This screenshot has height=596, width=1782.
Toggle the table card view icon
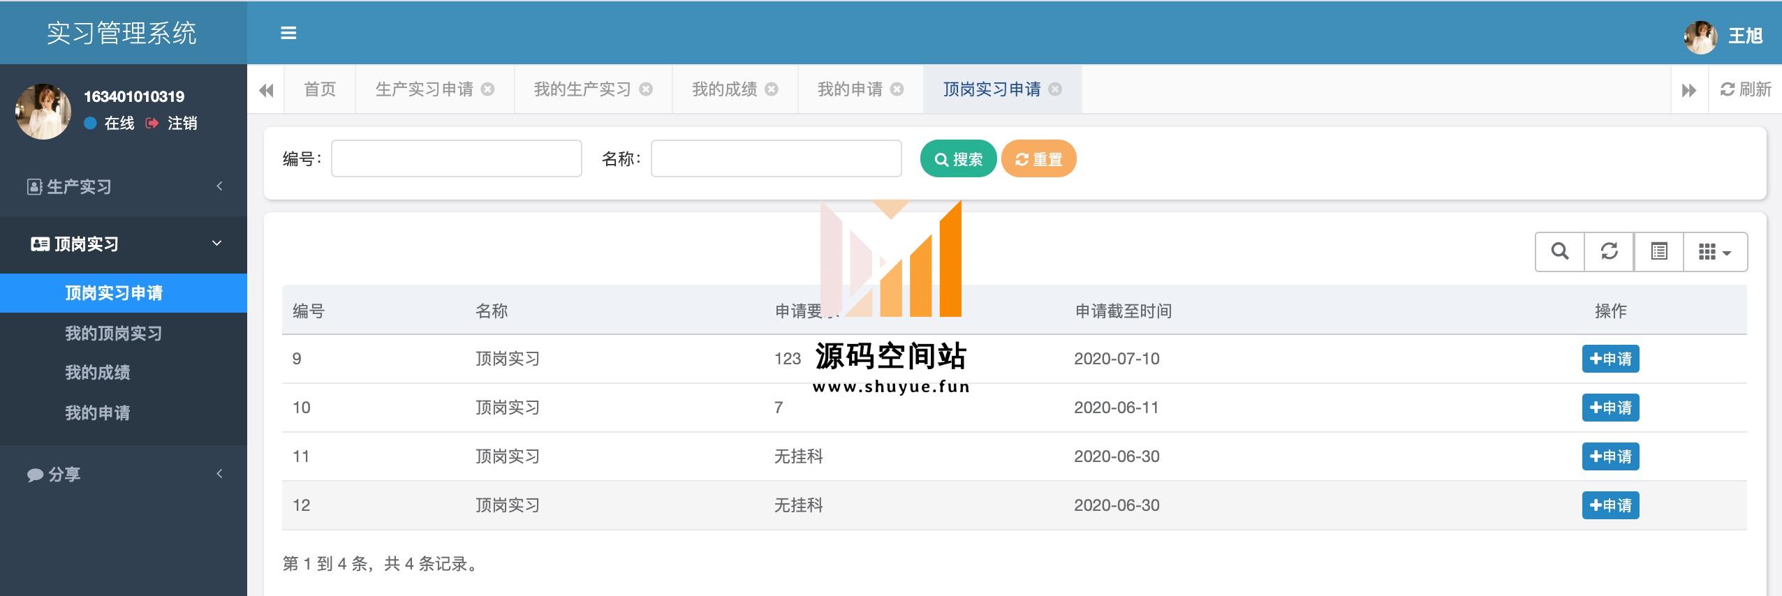coord(1659,251)
